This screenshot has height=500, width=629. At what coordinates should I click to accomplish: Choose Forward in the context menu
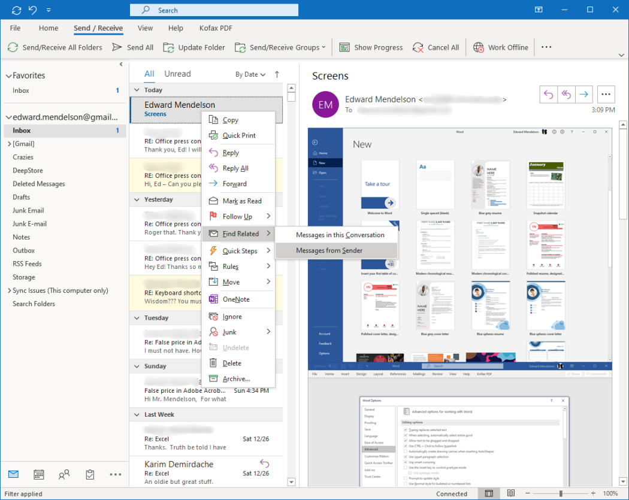click(x=238, y=184)
